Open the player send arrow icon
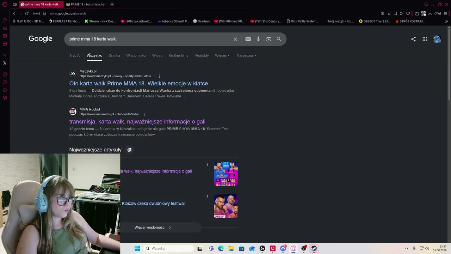The height and width of the screenshot is (254, 451). click(x=402, y=13)
